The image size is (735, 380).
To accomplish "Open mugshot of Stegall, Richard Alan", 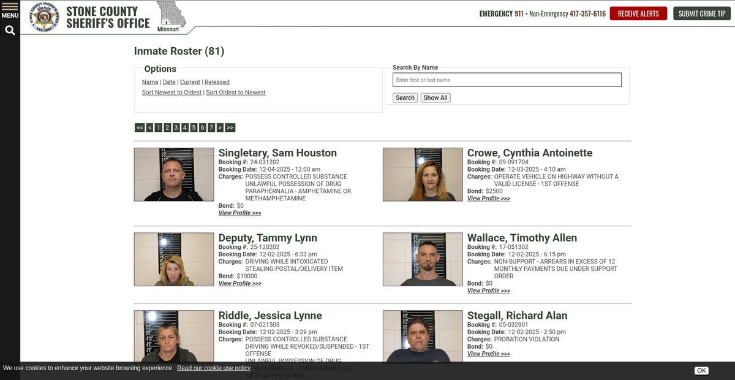I will tap(423, 337).
